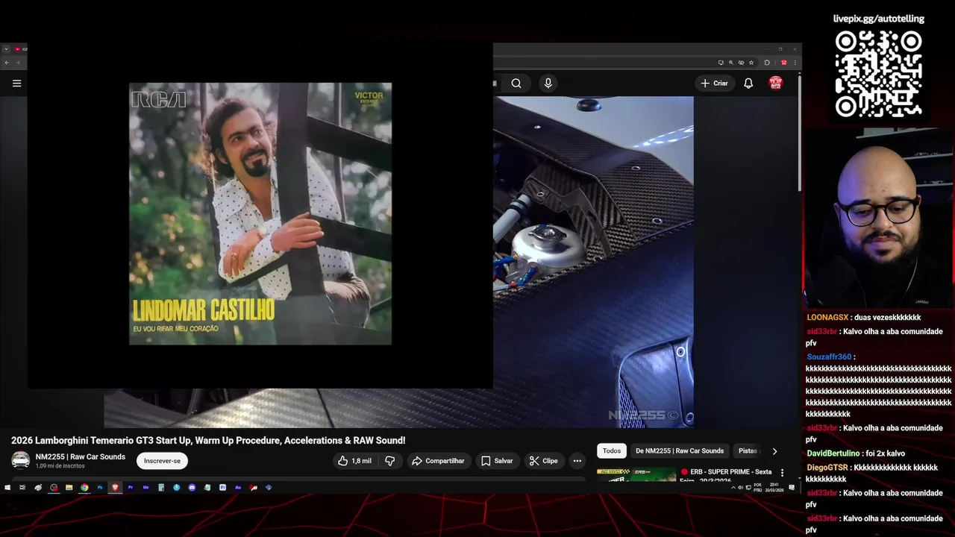Click the Lamborghini Temerario GT3 video title

[208, 441]
